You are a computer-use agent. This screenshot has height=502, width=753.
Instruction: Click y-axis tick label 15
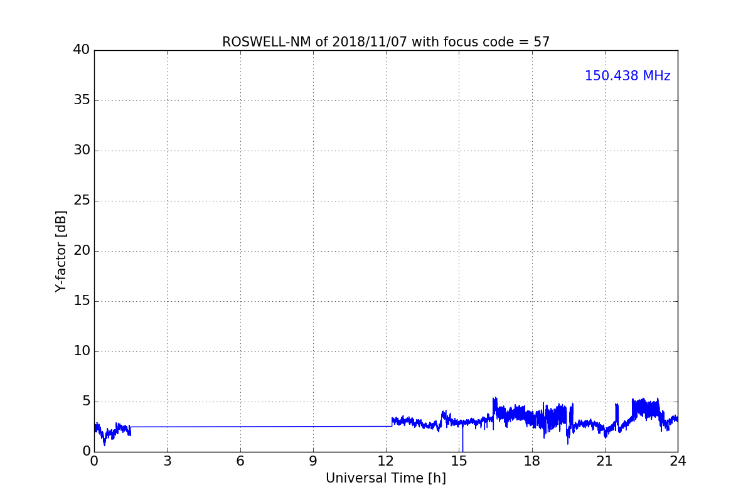pyautogui.click(x=82, y=301)
